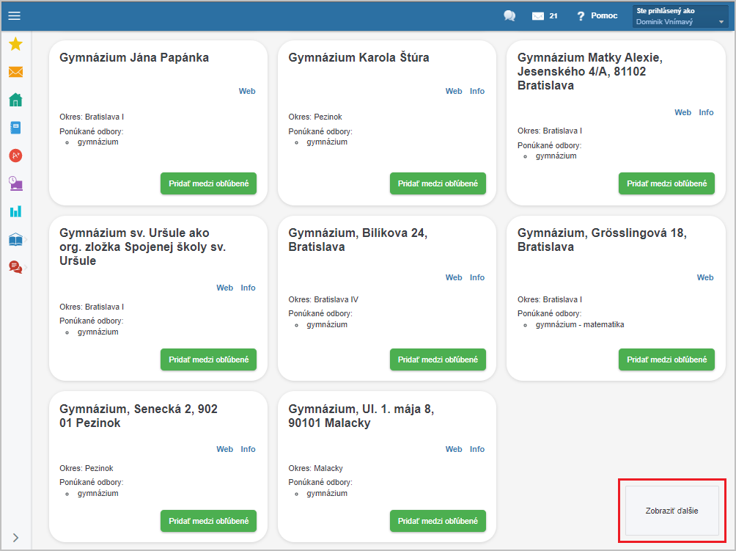Open Info for Gymnázium Karola Štúra
Image resolution: width=736 pixels, height=551 pixels.
(x=477, y=91)
